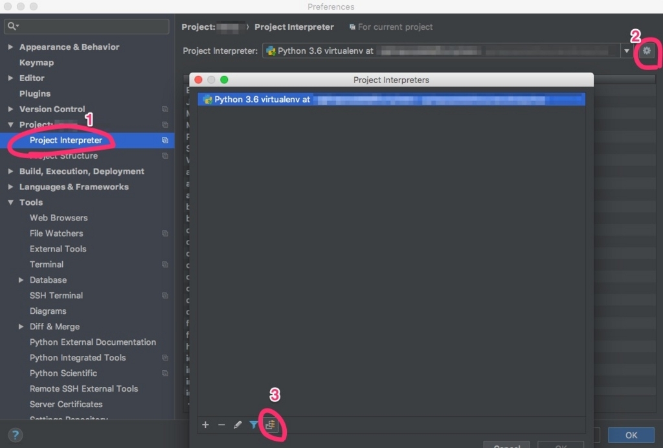Viewport: 663px width, 448px height.
Task: Open Python External Documentation settings
Action: [x=93, y=342]
